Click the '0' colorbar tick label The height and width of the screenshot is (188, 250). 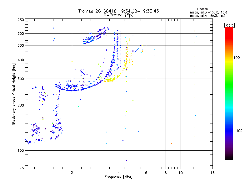coord(234,94)
